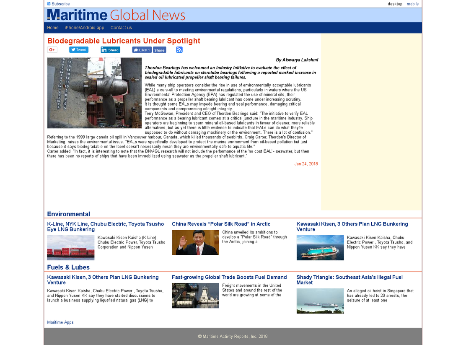The width and height of the screenshot is (466, 345).
Task: Click the author name Aiswarya Lakshmi
Action: coord(300,60)
